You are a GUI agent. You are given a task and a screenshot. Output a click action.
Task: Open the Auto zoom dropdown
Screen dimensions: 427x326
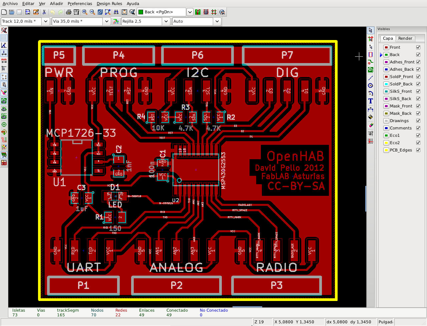(x=217, y=21)
